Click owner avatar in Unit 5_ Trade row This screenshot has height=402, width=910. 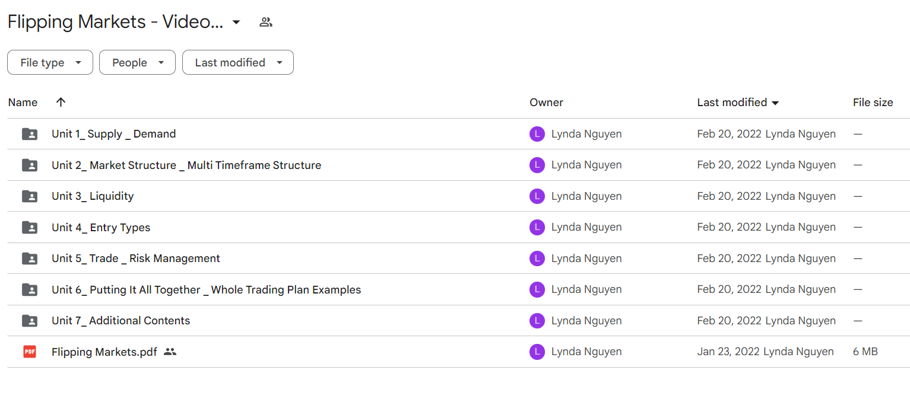click(x=537, y=259)
